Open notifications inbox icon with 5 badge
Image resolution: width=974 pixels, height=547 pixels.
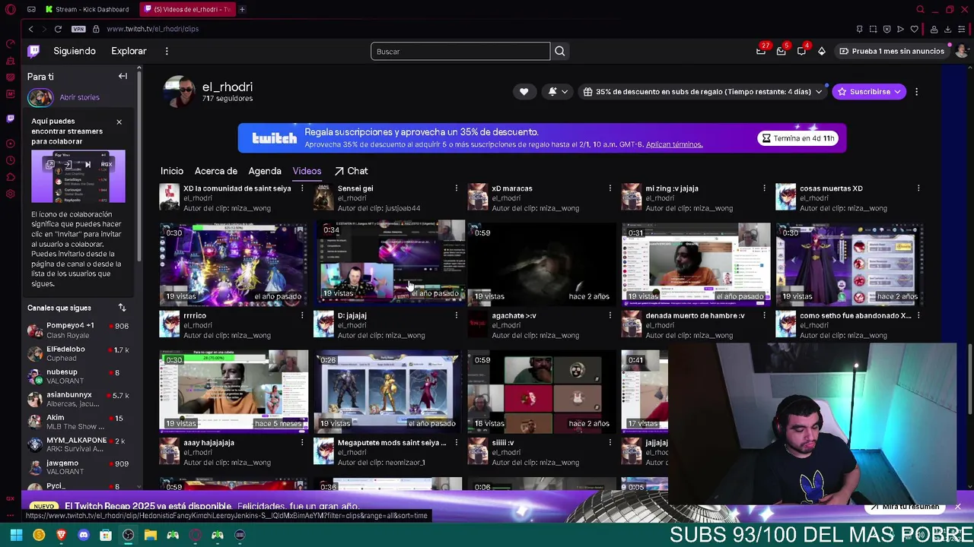point(781,51)
